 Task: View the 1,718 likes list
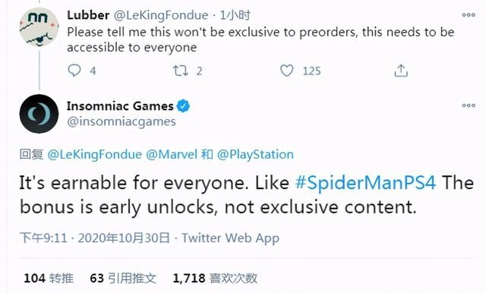[215, 278]
